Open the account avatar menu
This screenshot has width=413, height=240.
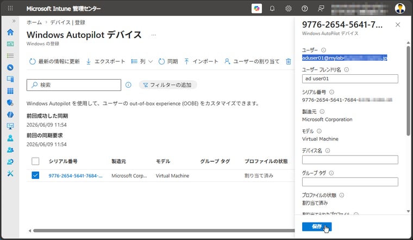tap(400, 9)
